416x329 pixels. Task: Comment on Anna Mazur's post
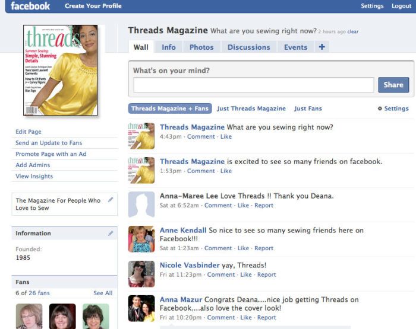(x=221, y=318)
